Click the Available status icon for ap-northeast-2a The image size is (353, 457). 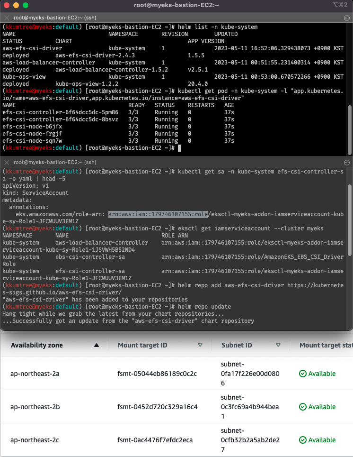click(x=303, y=374)
